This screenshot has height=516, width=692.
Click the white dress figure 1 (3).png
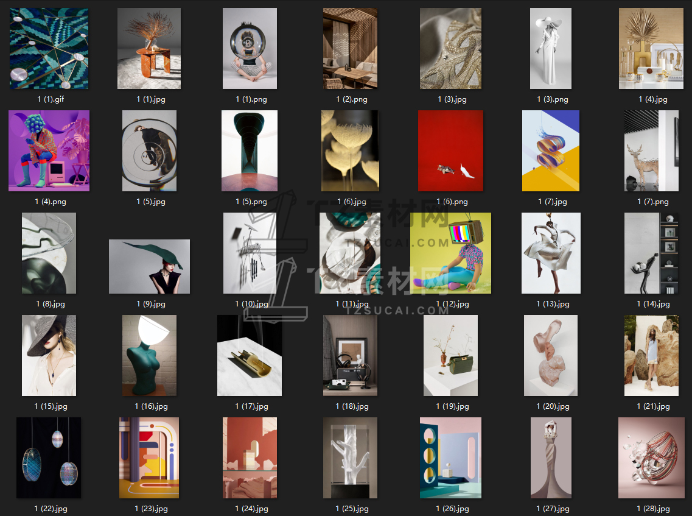click(x=551, y=49)
